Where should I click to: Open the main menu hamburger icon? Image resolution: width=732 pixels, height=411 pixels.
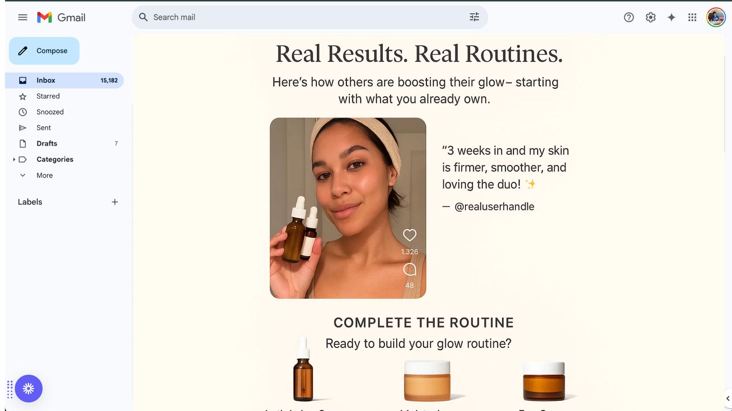(22, 18)
